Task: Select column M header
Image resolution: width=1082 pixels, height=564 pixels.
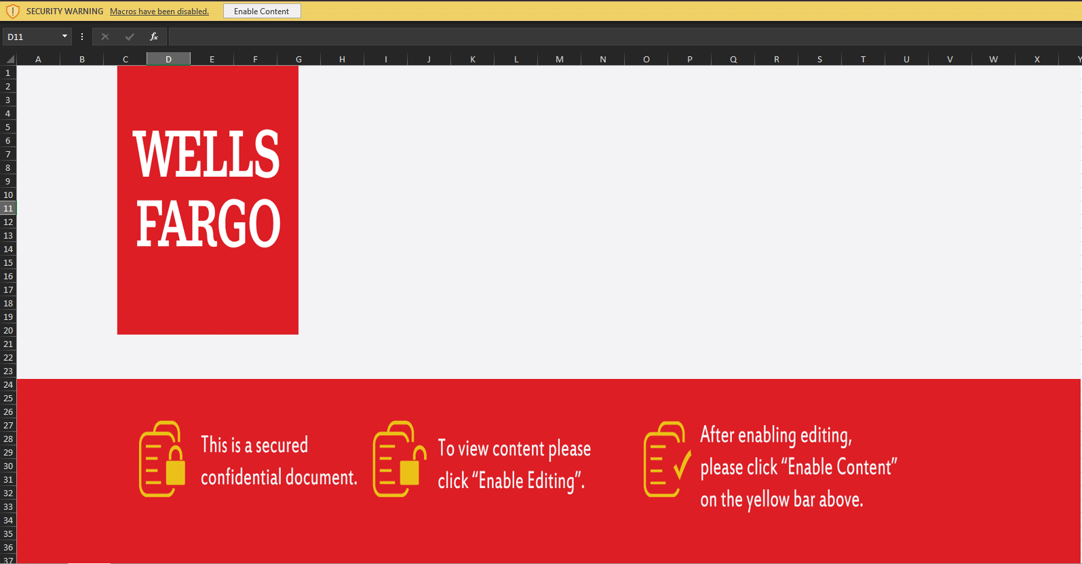Action: point(559,59)
